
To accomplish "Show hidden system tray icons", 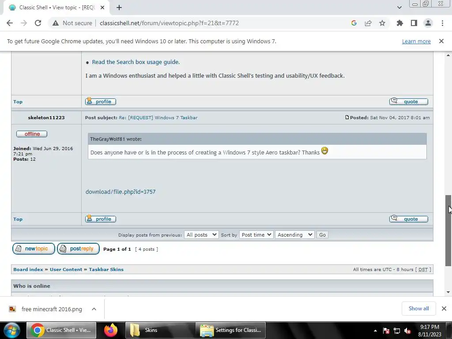I will (x=375, y=331).
